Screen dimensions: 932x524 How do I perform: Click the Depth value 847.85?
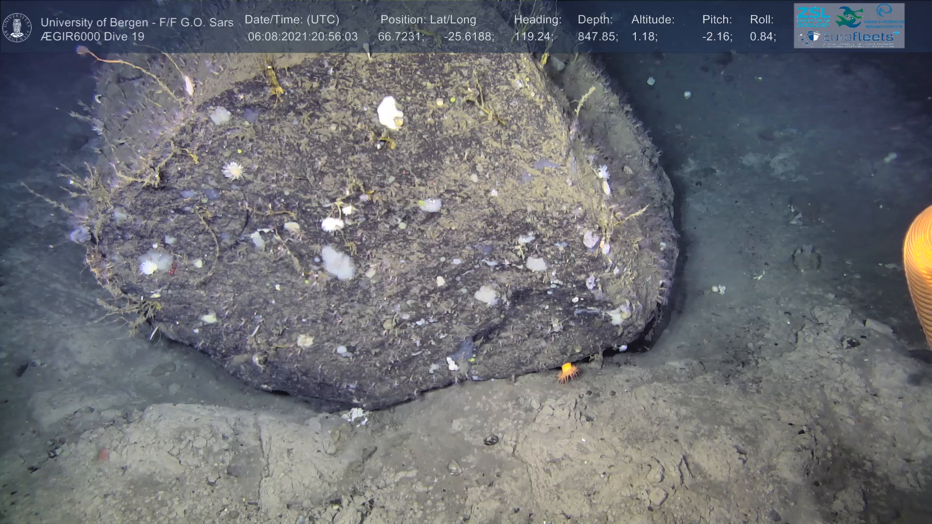tap(596, 37)
